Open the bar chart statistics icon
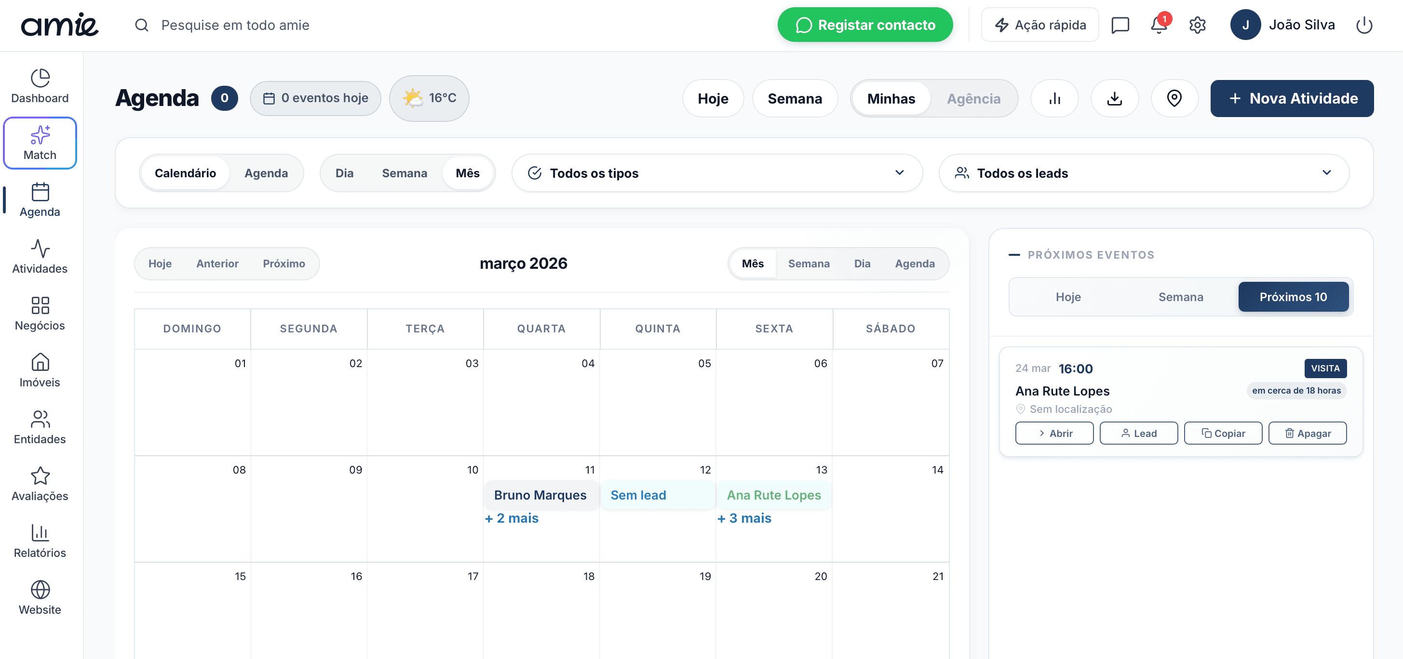This screenshot has height=659, width=1403. pyautogui.click(x=1054, y=98)
